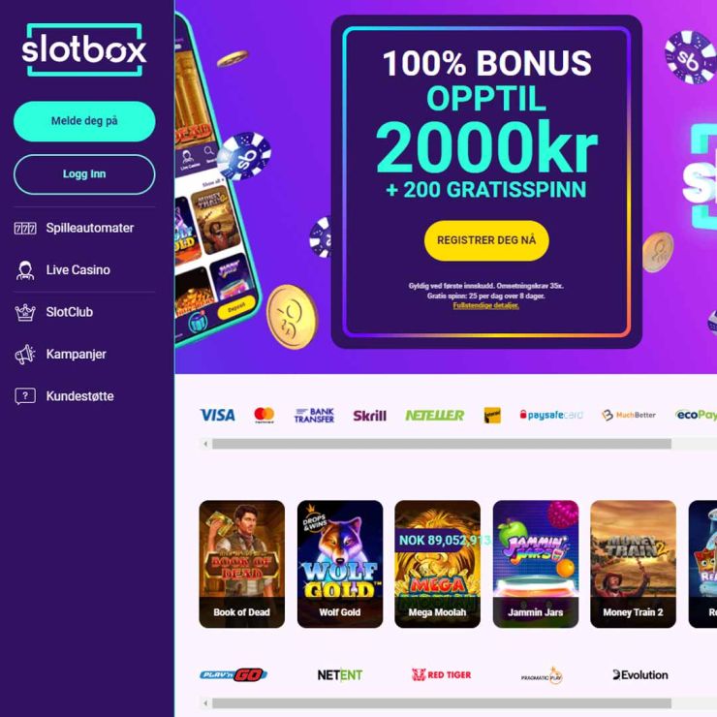
Task: Click the slot machine icon beside Spilleautomater
Action: [x=25, y=228]
